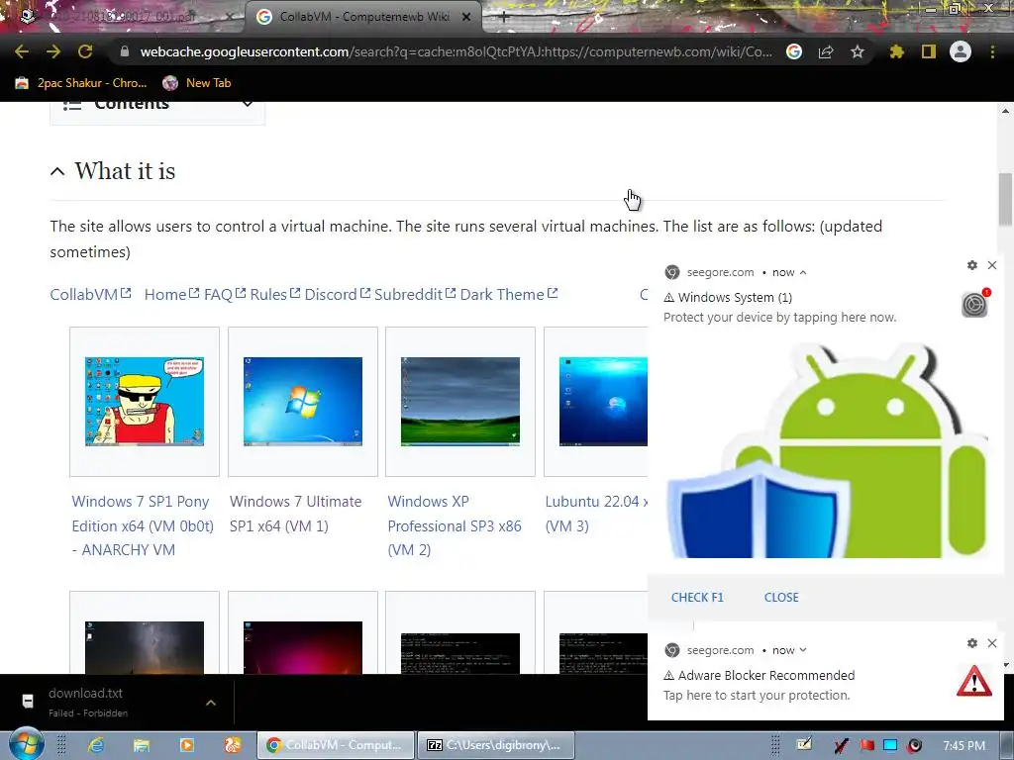The height and width of the screenshot is (760, 1014).
Task: Click the Google icon in address bar
Action: pos(794,51)
